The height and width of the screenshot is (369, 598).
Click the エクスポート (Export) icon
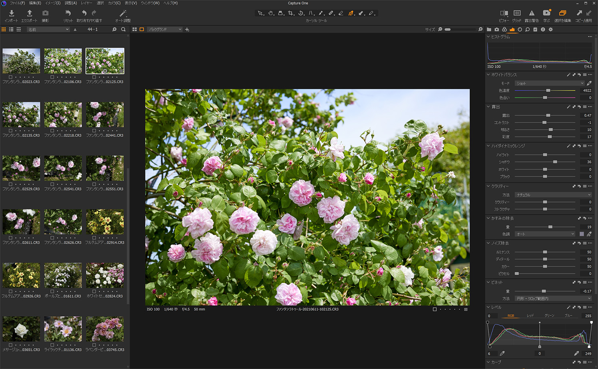tap(29, 14)
